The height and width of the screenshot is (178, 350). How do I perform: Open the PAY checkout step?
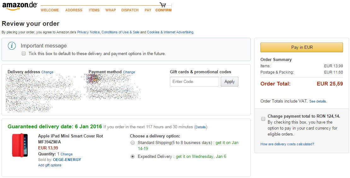(148, 10)
